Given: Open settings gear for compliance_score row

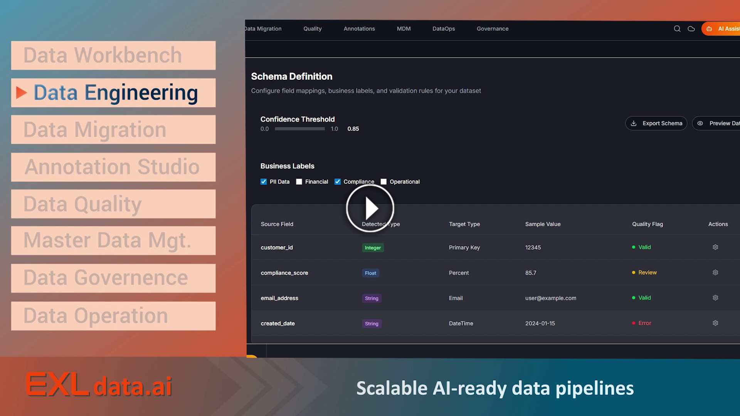Looking at the screenshot, I should (x=715, y=273).
